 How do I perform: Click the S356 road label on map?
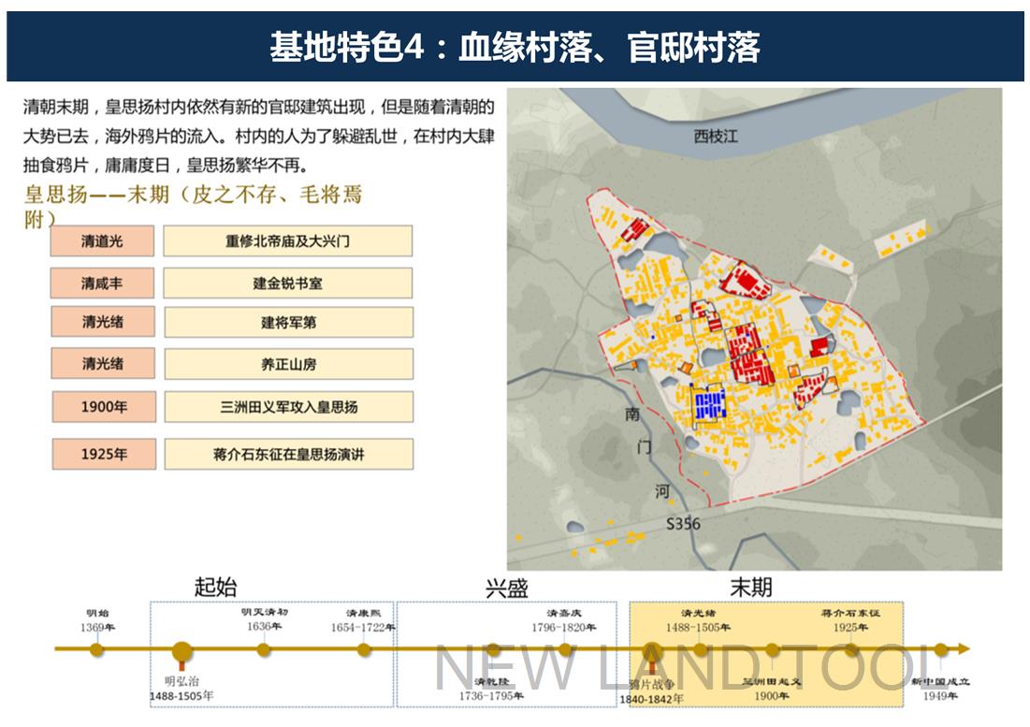click(x=682, y=524)
